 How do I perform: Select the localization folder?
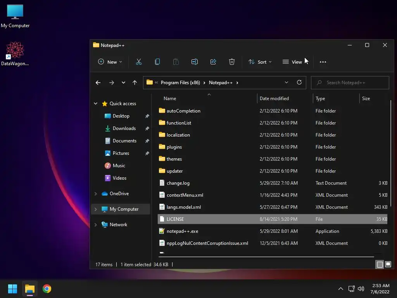(x=178, y=135)
